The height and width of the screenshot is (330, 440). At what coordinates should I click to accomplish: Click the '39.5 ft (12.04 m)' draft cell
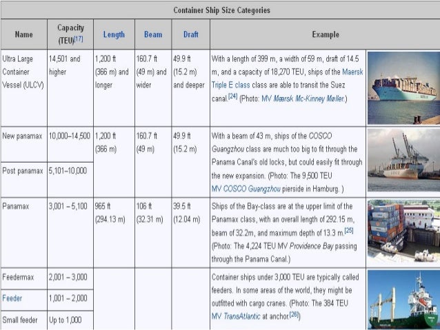pyautogui.click(x=190, y=232)
